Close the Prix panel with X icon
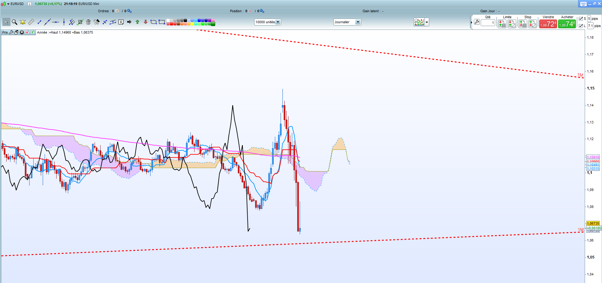The height and width of the screenshot is (283, 602). (22, 32)
